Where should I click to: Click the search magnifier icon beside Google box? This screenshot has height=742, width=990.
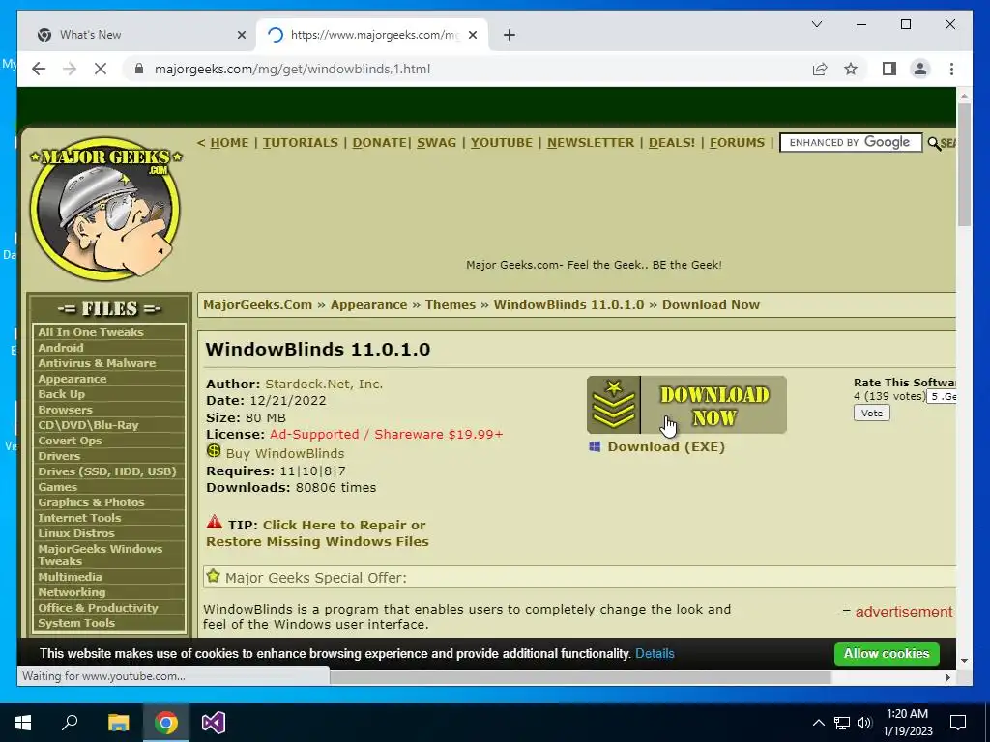point(935,144)
